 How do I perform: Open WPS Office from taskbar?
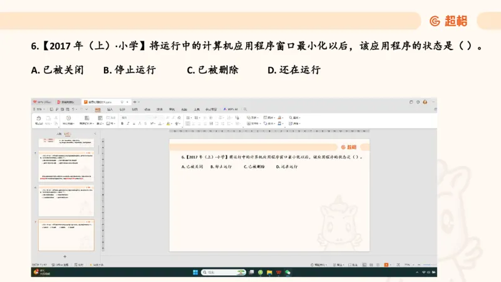point(279,273)
